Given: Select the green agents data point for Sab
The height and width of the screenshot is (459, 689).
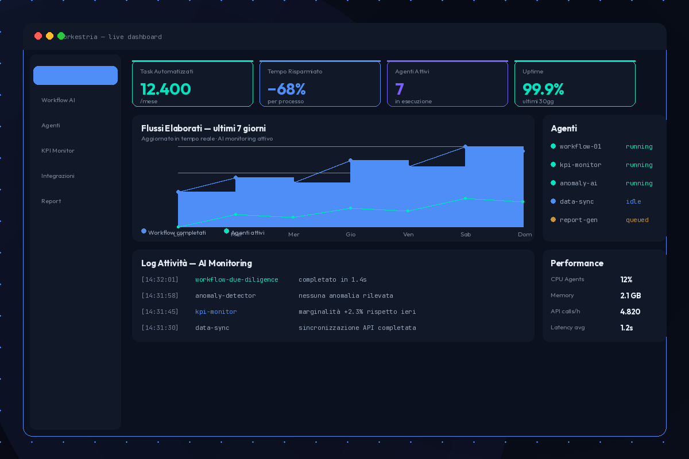Looking at the screenshot, I should (465, 199).
